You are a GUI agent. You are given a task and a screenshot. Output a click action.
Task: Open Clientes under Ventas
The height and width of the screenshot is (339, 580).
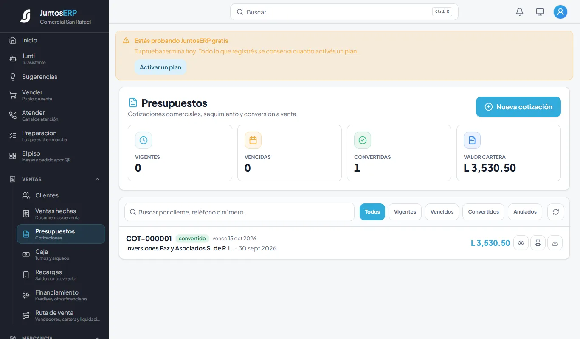(61, 195)
